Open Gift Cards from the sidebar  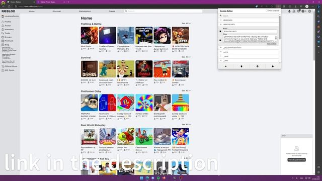[x=8, y=70]
